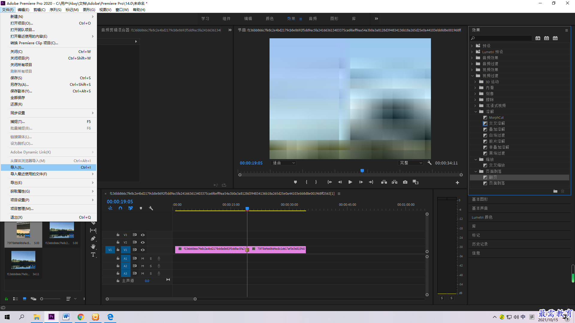Select 黑场过渡 transition
The height and width of the screenshot is (323, 575).
tap(497, 153)
